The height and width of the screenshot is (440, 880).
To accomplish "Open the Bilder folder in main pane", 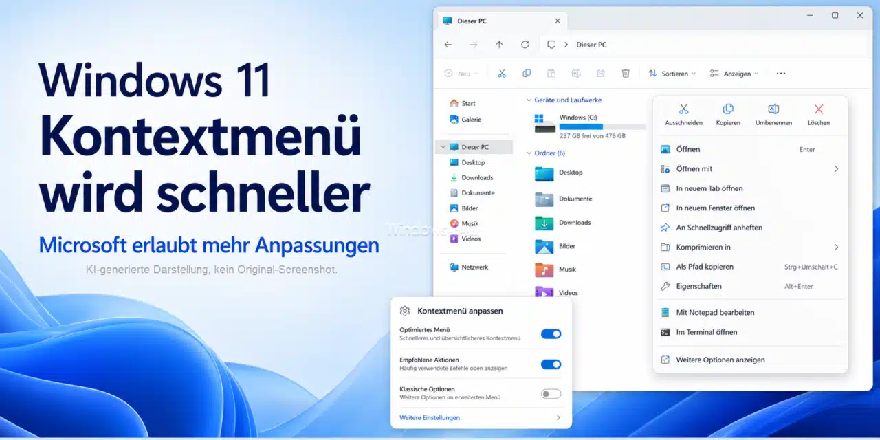I will point(555,246).
